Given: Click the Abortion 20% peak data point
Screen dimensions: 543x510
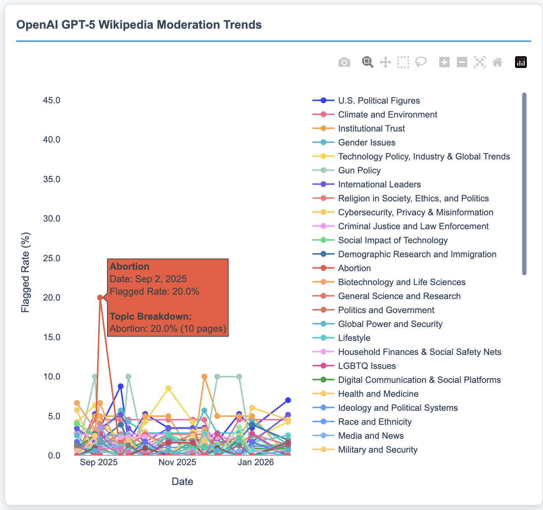Looking at the screenshot, I should 100,298.
